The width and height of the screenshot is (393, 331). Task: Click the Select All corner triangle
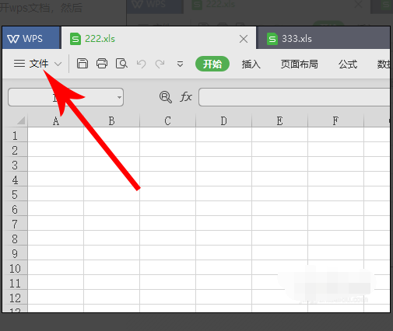pos(21,120)
